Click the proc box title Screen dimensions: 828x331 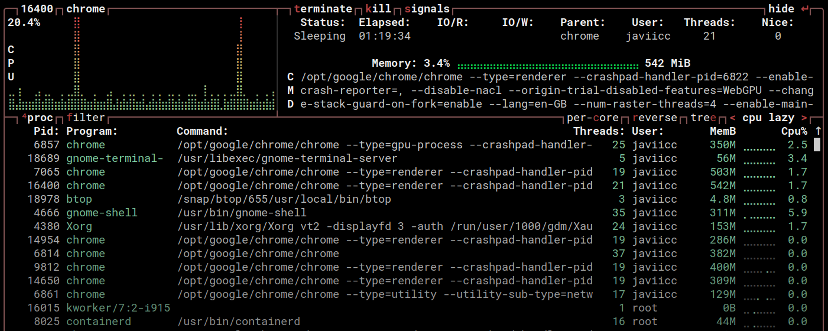(37, 118)
